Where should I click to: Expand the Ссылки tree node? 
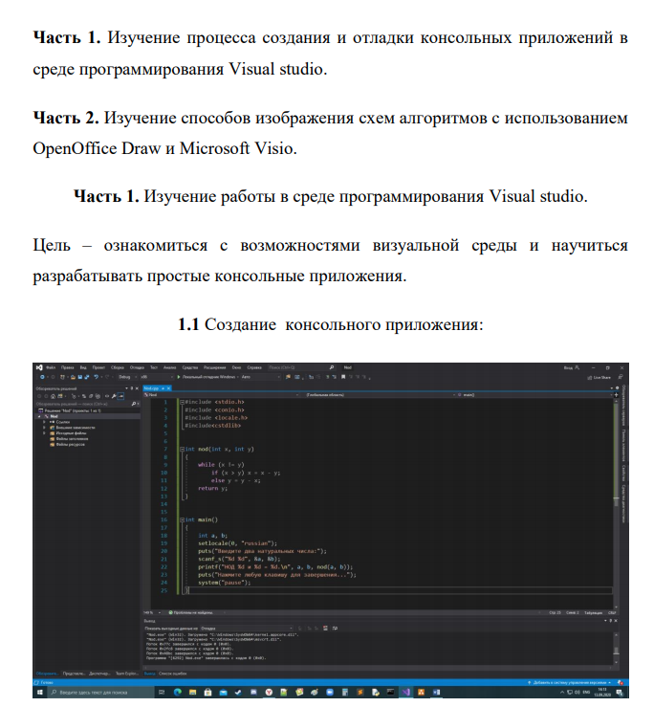44,422
